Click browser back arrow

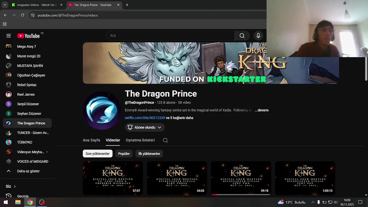click(5, 15)
